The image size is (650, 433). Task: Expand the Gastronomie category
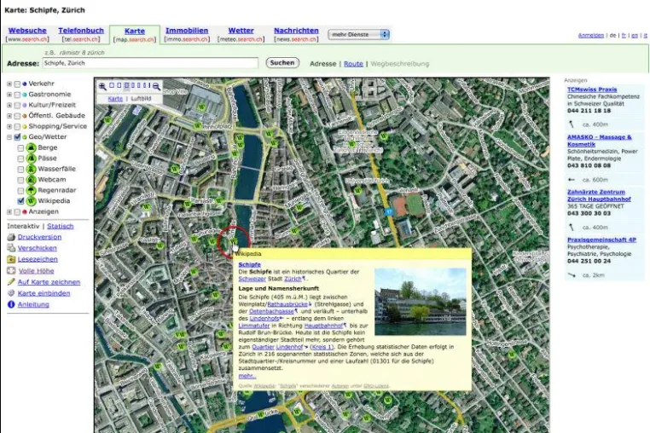(9, 95)
